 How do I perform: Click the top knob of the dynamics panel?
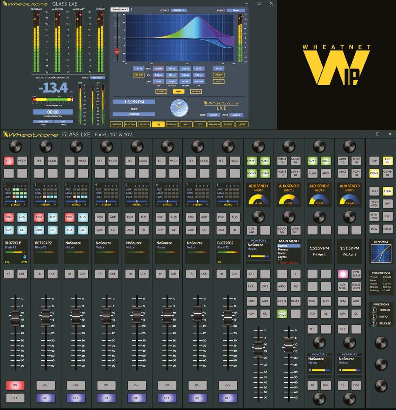coord(381,343)
